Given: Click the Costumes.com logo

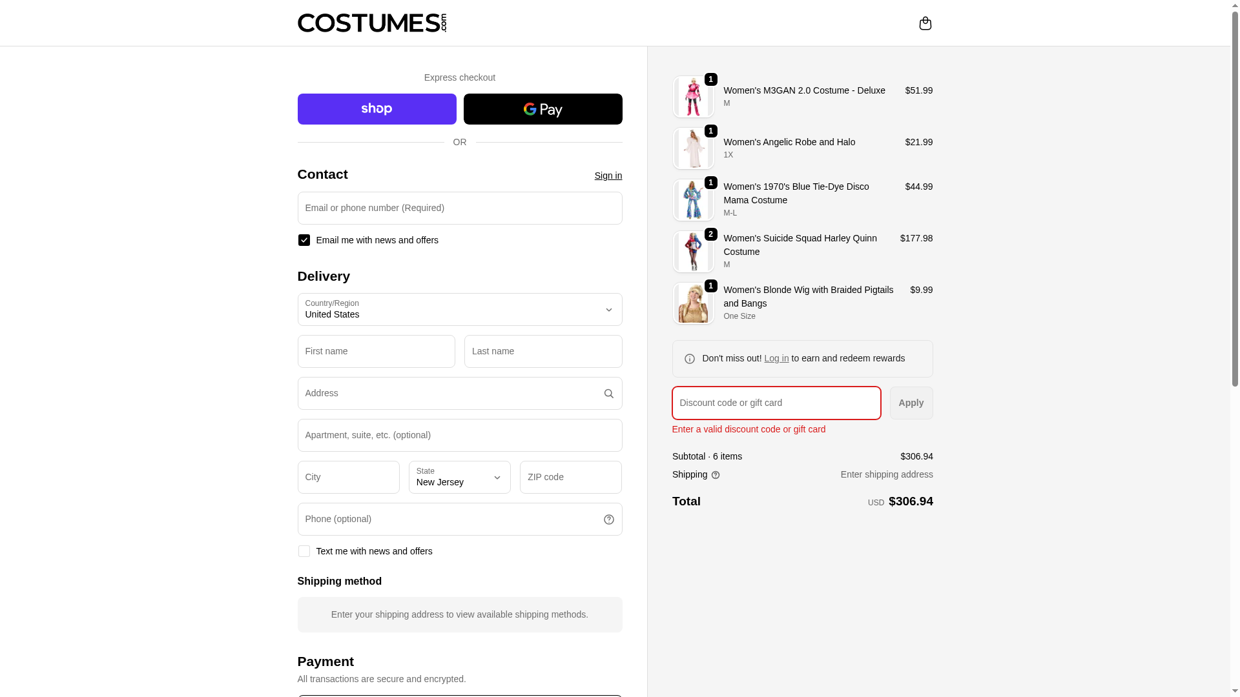Looking at the screenshot, I should coord(371,23).
